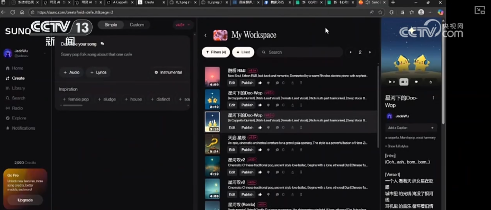
Task: Expand Show full styles
Action: [397, 146]
